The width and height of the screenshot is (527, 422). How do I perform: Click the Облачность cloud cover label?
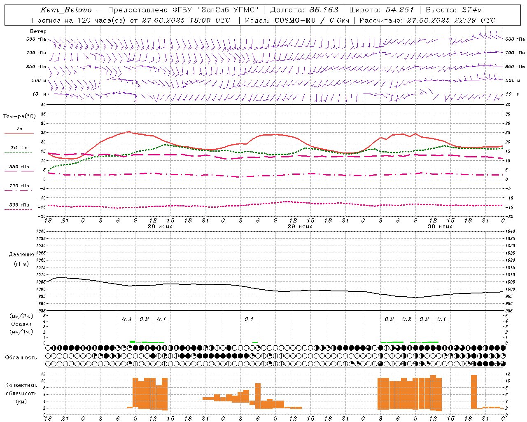pos(21,358)
